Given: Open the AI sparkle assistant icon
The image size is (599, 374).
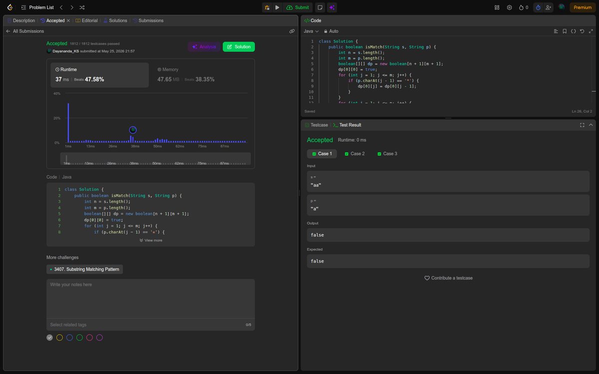Looking at the screenshot, I should (332, 7).
